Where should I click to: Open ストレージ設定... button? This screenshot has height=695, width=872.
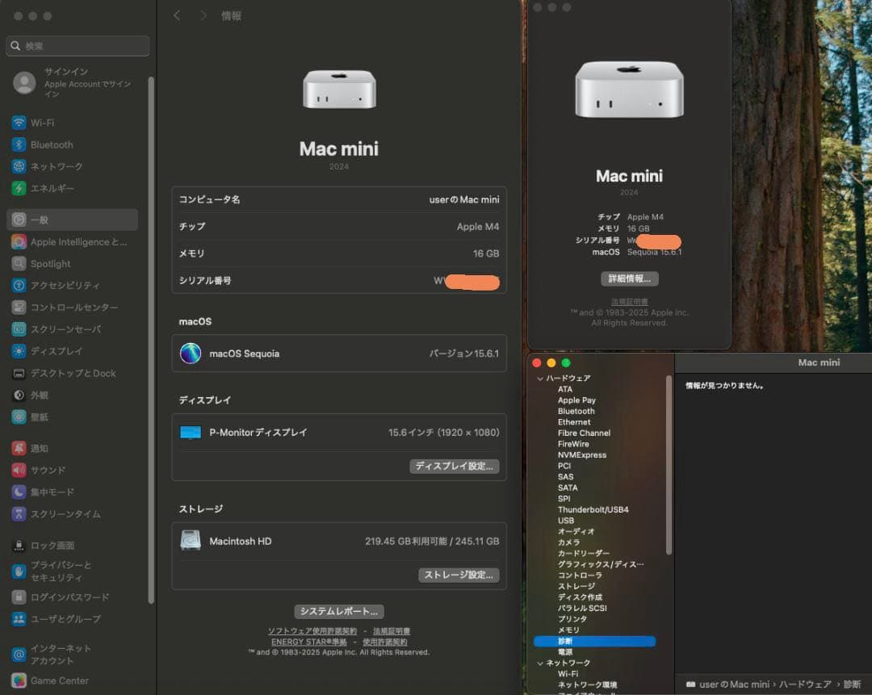point(459,575)
